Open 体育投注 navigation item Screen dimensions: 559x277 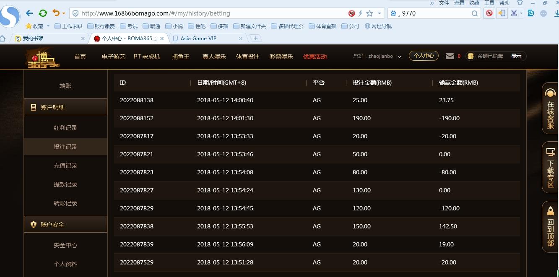click(x=248, y=57)
